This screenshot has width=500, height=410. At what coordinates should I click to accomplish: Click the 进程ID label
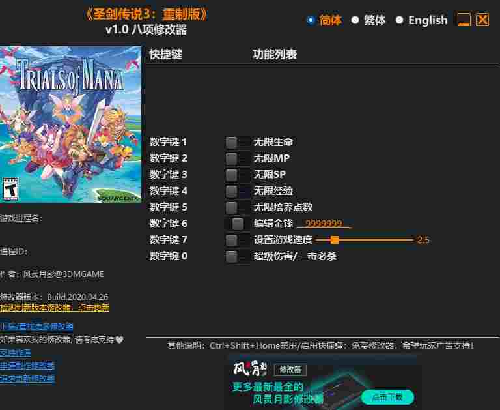tap(14, 252)
